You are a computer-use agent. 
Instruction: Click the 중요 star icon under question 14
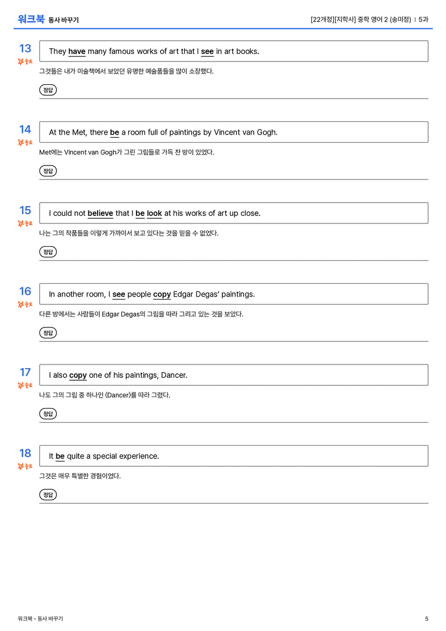click(x=25, y=142)
